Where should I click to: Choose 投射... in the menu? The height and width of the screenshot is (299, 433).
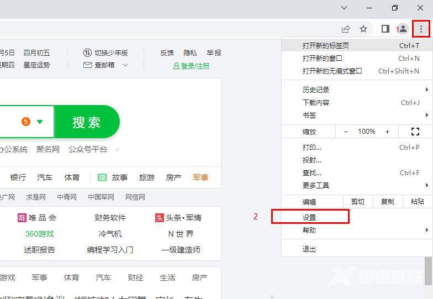click(x=356, y=160)
